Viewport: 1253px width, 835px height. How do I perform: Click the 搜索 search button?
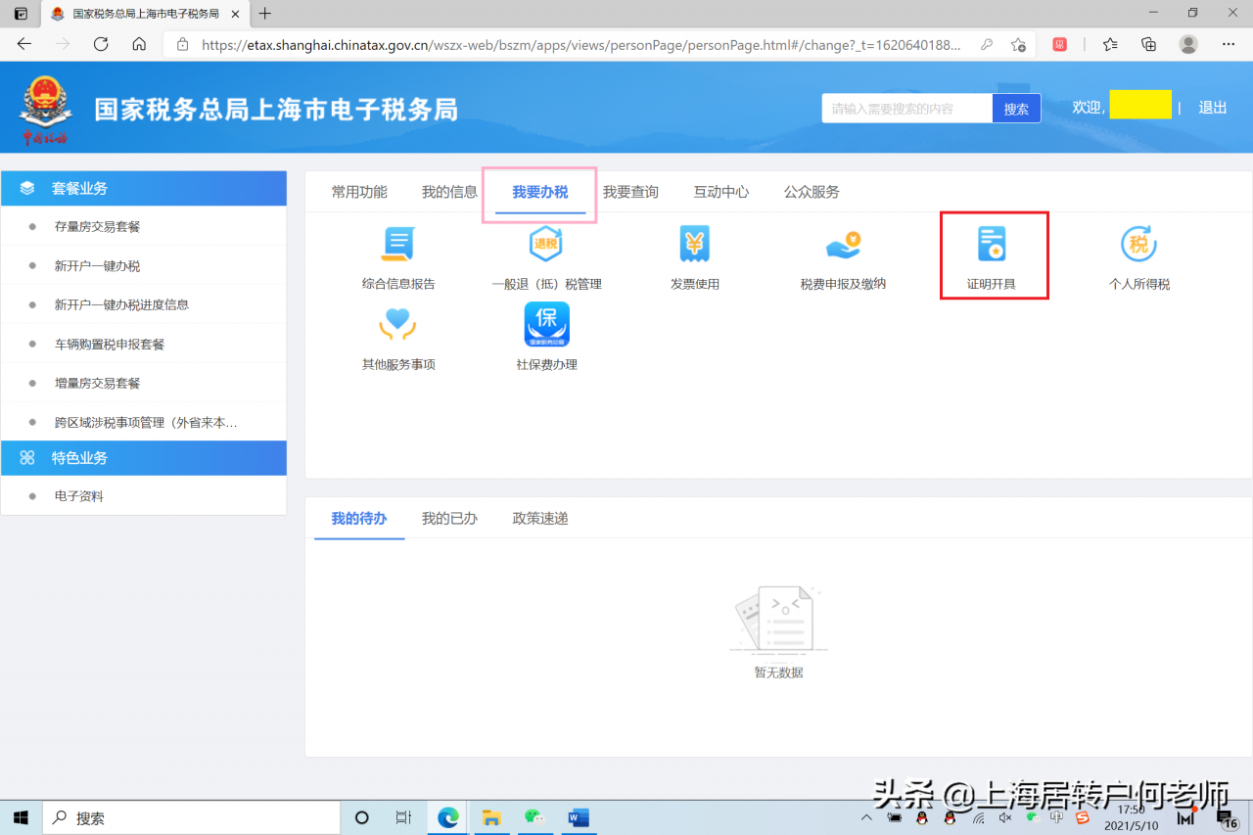click(x=1016, y=108)
